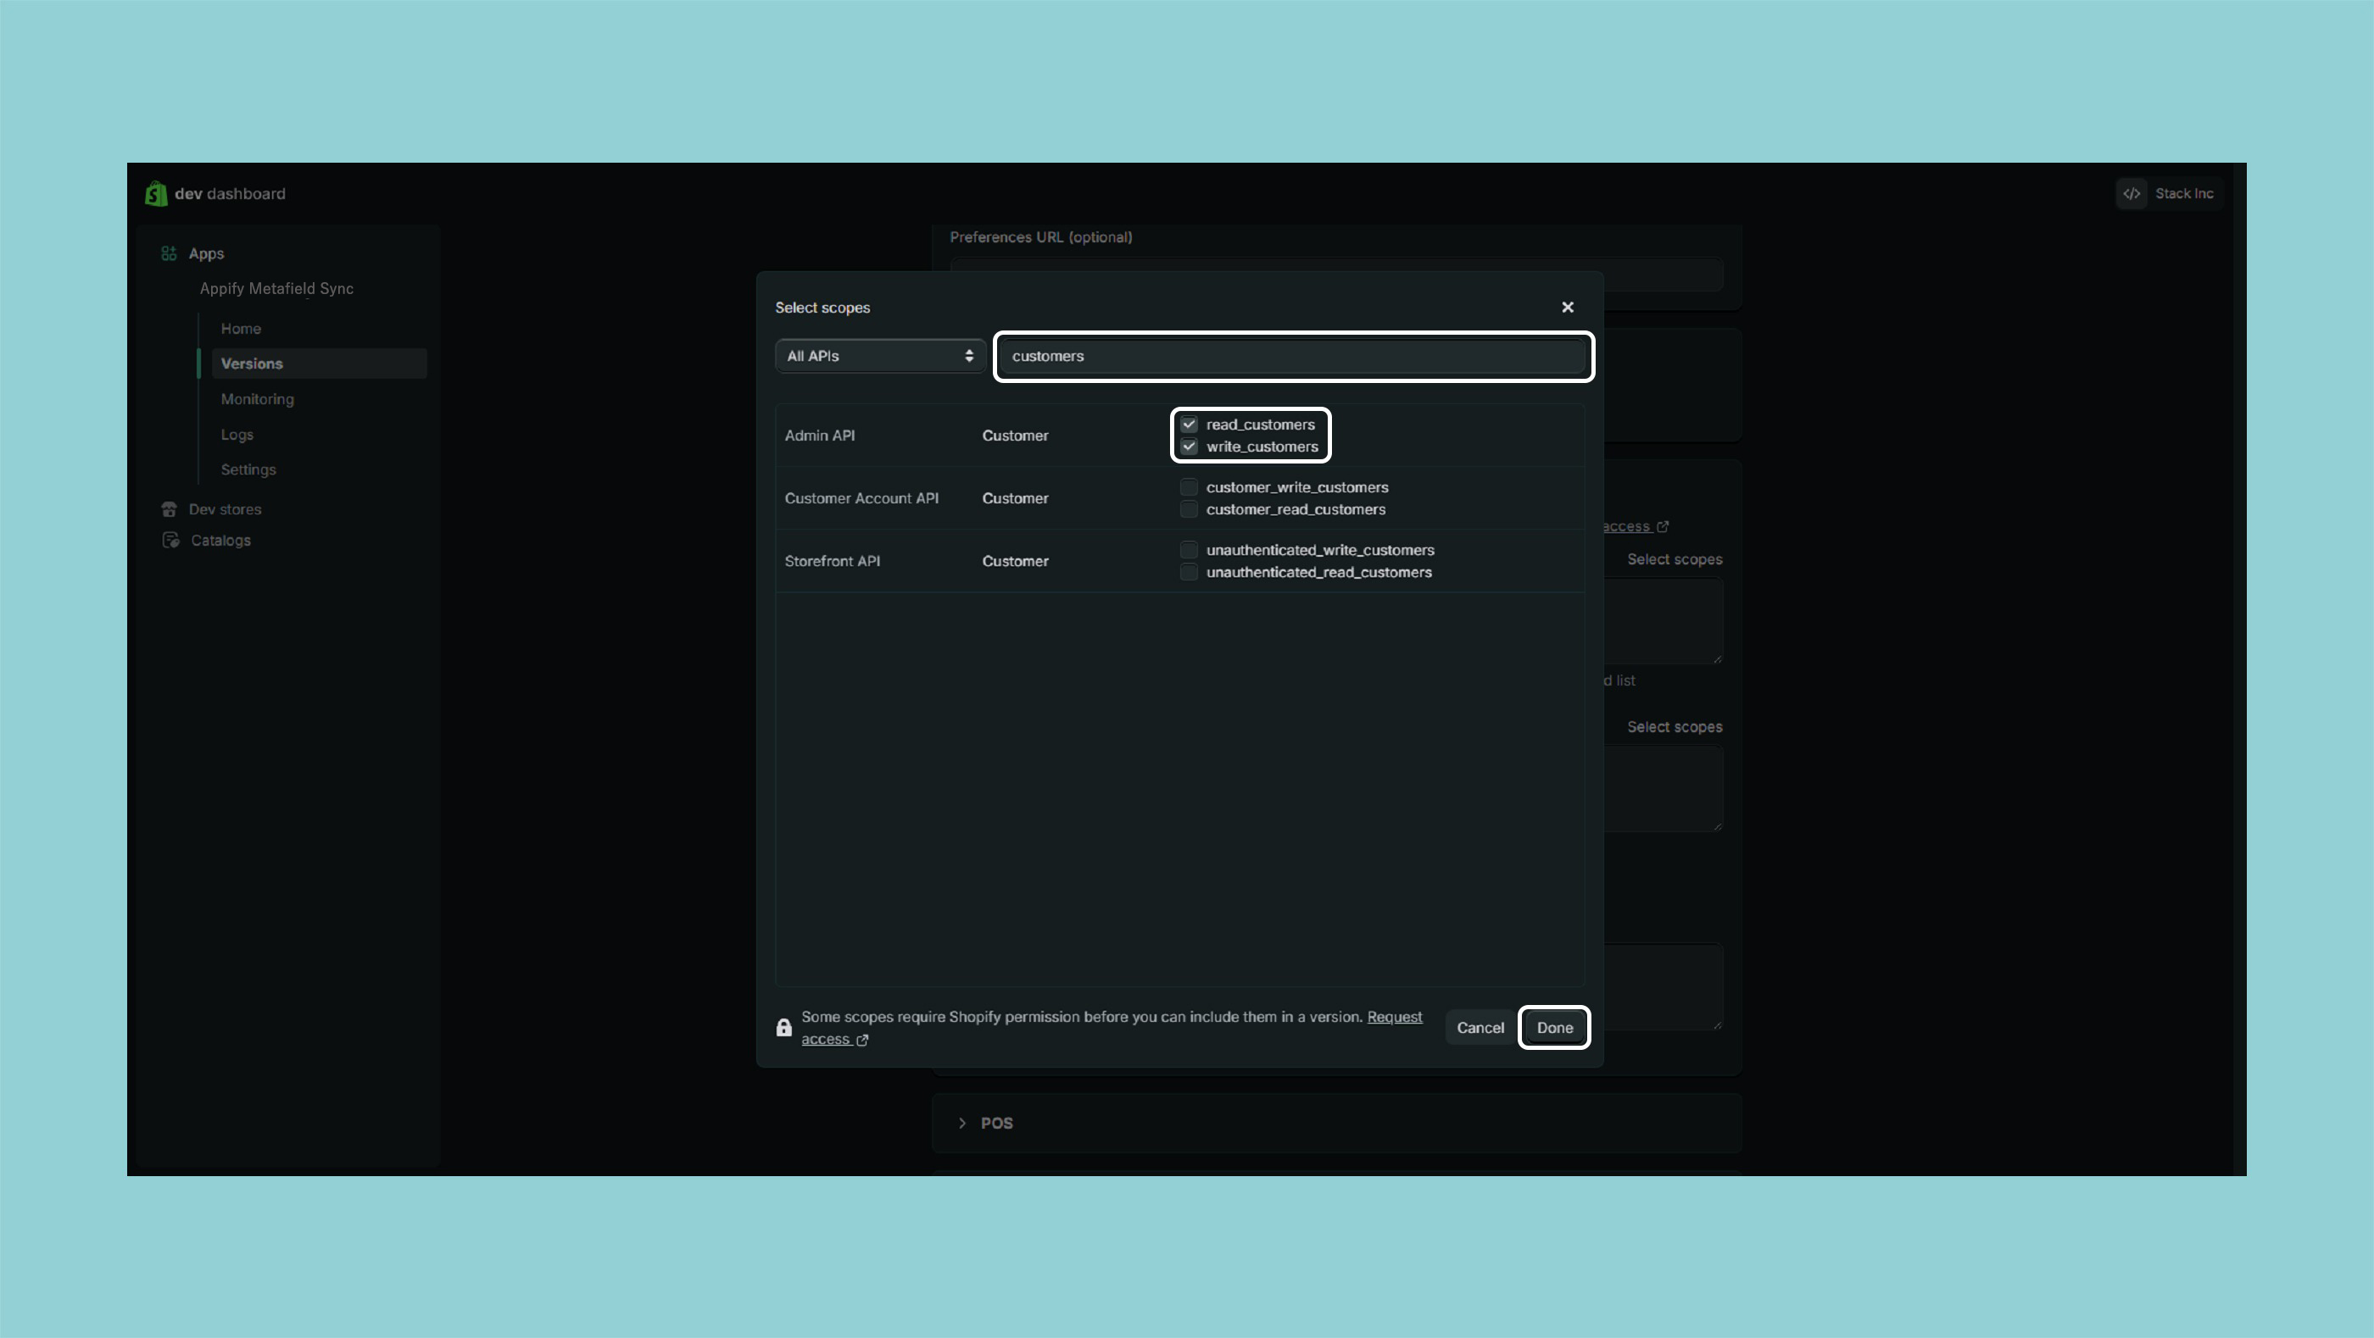Click external link icon after Request access

[862, 1040]
